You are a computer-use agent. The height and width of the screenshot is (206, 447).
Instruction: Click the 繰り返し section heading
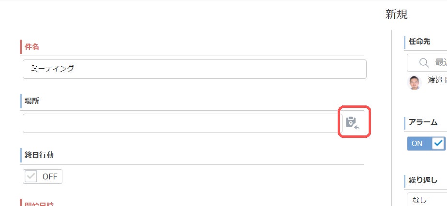[423, 180]
